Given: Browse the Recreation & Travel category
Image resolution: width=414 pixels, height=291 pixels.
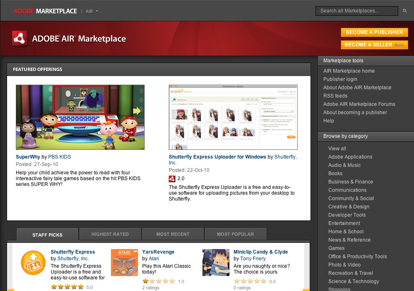Looking at the screenshot, I should coord(351,273).
